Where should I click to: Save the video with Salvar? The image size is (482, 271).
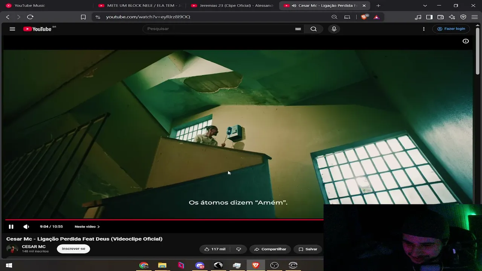coord(308,249)
